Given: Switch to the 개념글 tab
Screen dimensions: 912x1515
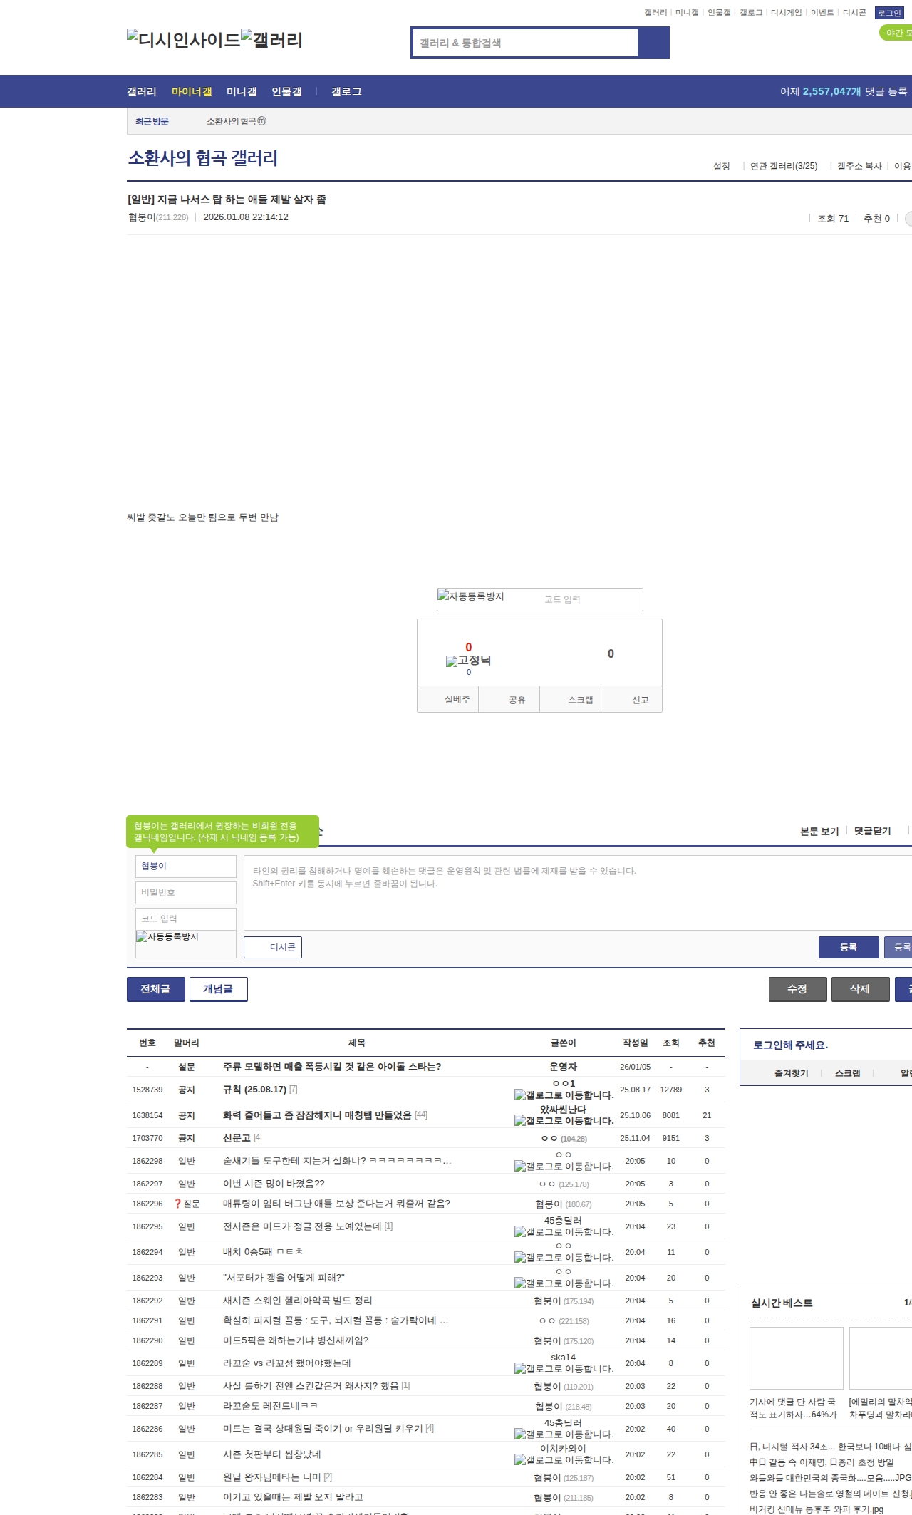Looking at the screenshot, I should pyautogui.click(x=218, y=989).
